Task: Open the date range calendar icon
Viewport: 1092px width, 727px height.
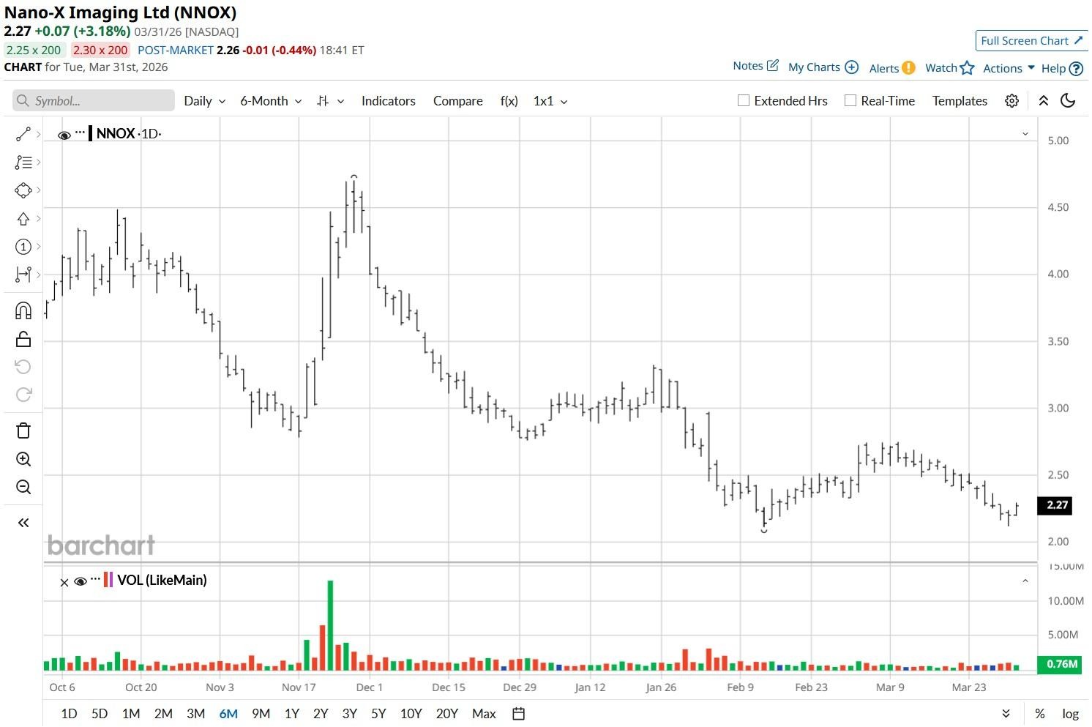Action: [x=518, y=714]
